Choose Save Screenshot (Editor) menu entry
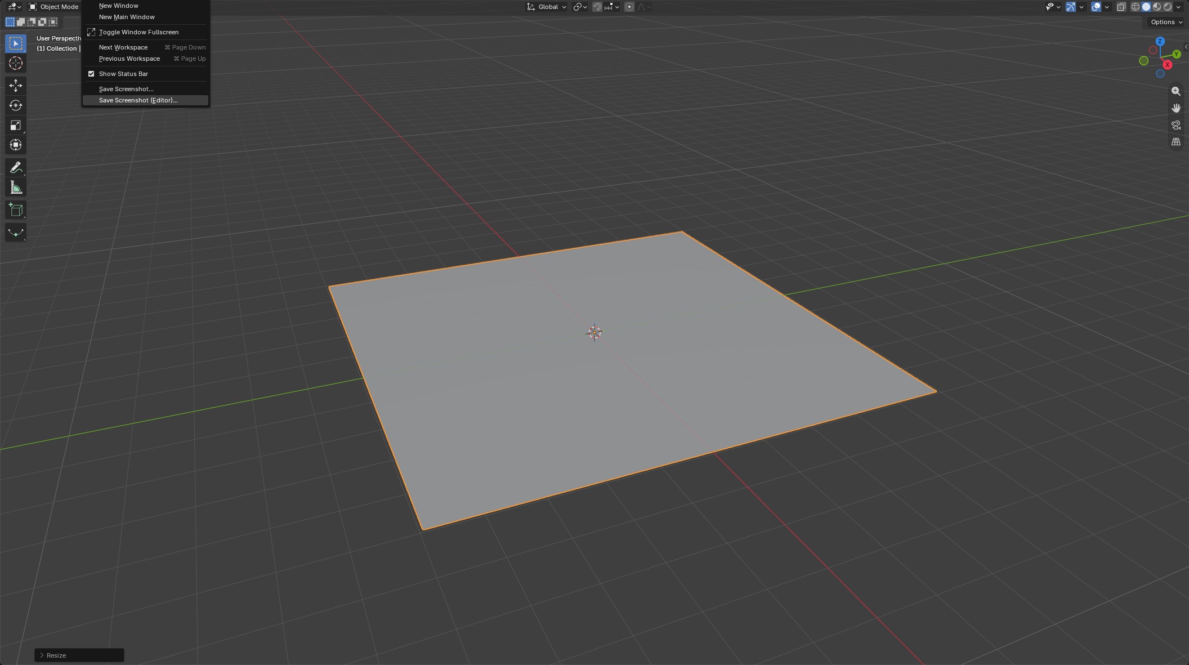This screenshot has height=665, width=1189. [x=145, y=100]
